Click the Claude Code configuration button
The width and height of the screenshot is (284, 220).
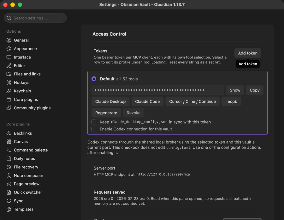pos(147,102)
